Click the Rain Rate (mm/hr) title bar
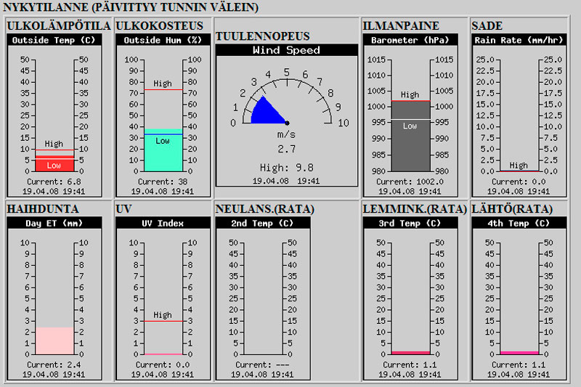Viewport: 581px width, 387px height. (x=519, y=40)
